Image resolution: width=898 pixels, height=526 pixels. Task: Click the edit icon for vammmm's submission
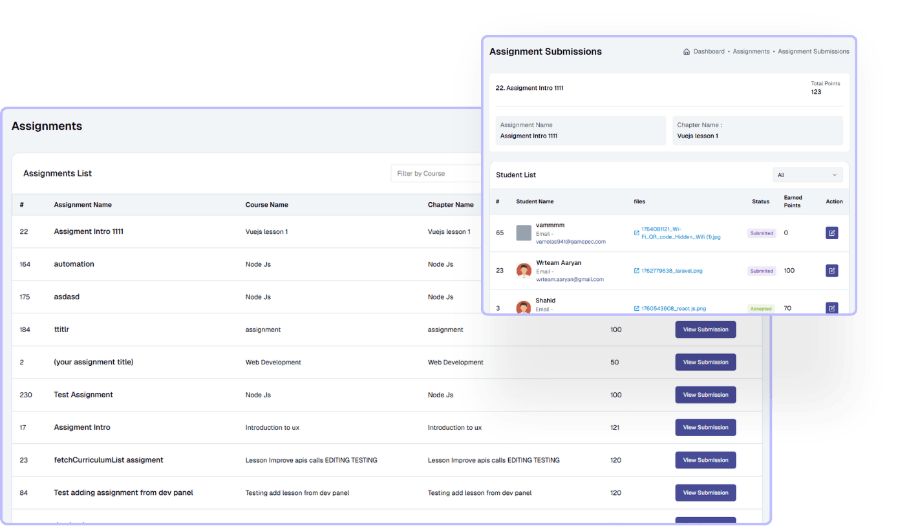pyautogui.click(x=831, y=233)
